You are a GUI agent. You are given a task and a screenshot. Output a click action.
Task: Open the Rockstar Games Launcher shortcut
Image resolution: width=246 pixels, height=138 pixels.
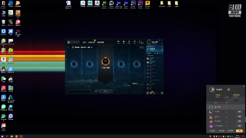tap(148, 4)
